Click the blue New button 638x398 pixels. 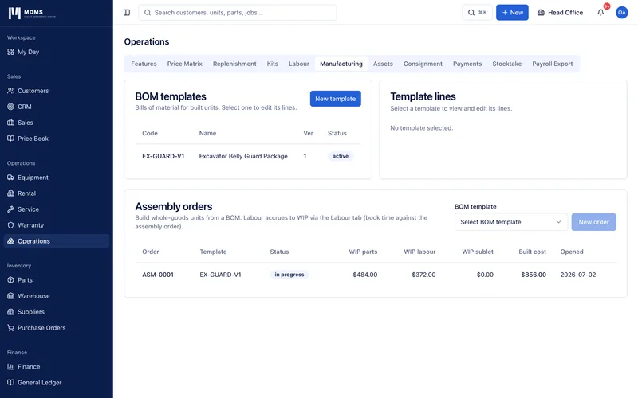[x=512, y=13]
